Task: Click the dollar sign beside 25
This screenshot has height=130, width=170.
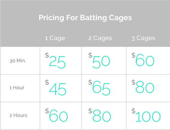Action: point(47,55)
